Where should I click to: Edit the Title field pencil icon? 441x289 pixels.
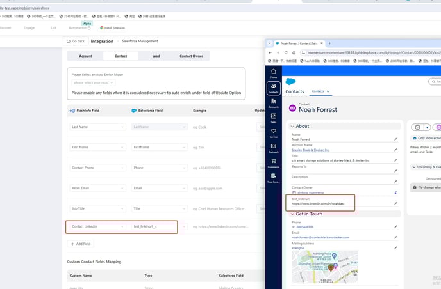point(395,160)
